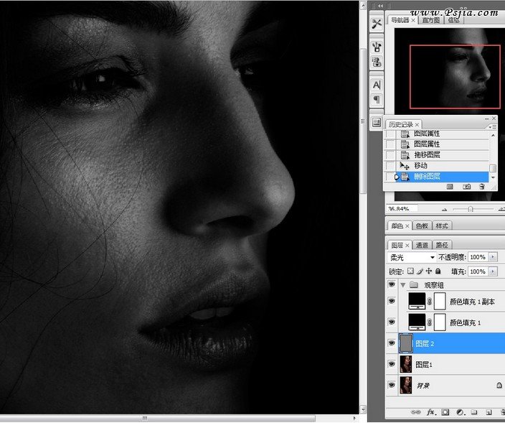This screenshot has height=423, width=505.
Task: Open the opacity 不透明度 slider arrow
Action: (x=493, y=257)
